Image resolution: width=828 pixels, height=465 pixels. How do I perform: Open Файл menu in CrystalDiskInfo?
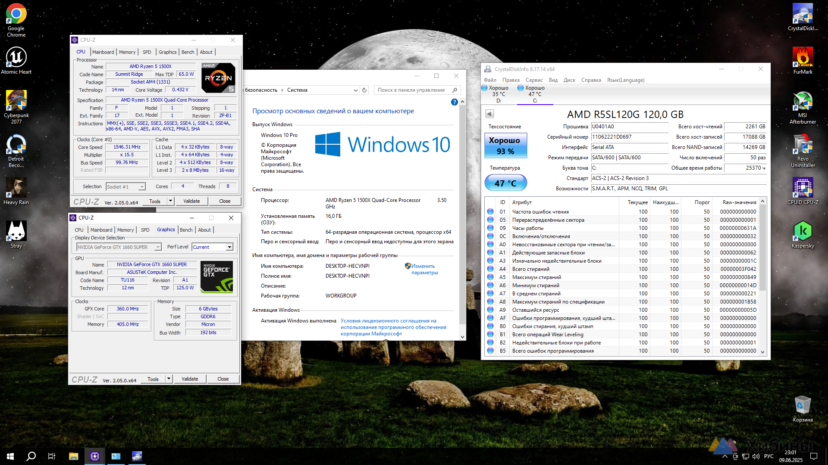click(x=490, y=80)
